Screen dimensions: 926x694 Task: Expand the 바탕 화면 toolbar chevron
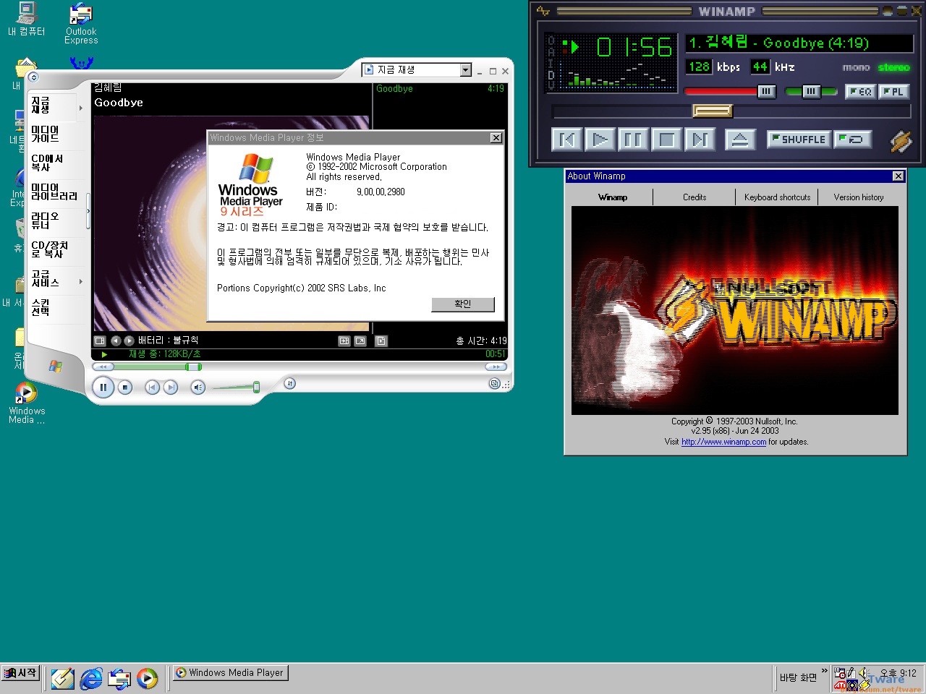click(x=824, y=671)
